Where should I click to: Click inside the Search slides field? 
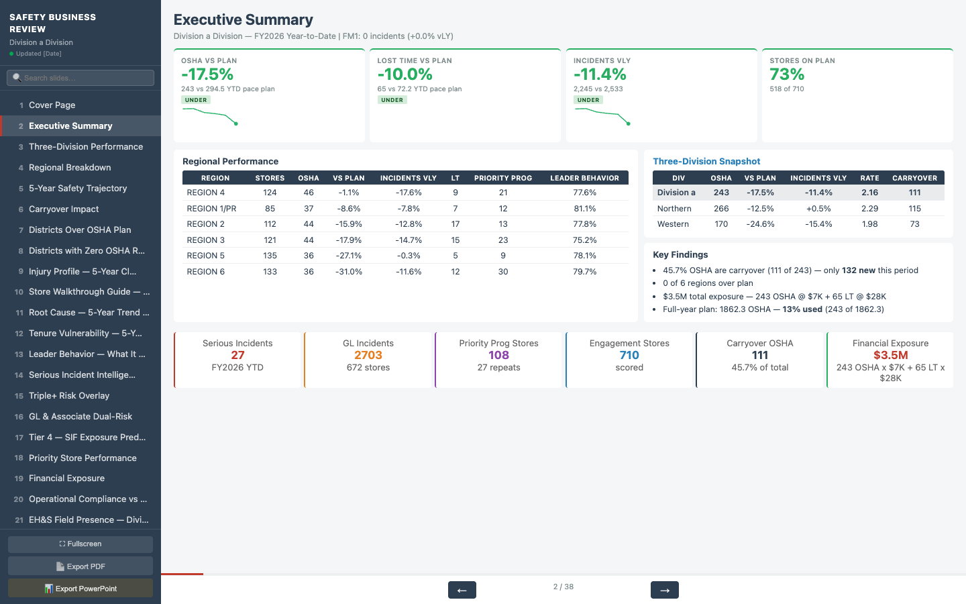[x=80, y=77]
